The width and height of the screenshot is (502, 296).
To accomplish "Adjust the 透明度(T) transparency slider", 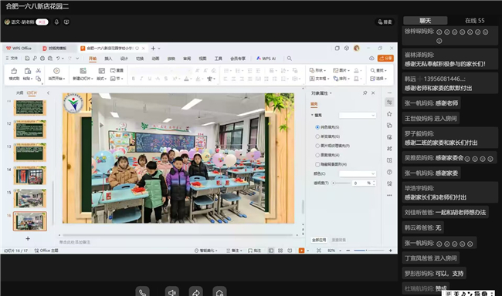I will (x=341, y=183).
